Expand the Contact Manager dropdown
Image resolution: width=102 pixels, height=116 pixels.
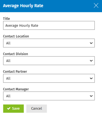(49, 96)
